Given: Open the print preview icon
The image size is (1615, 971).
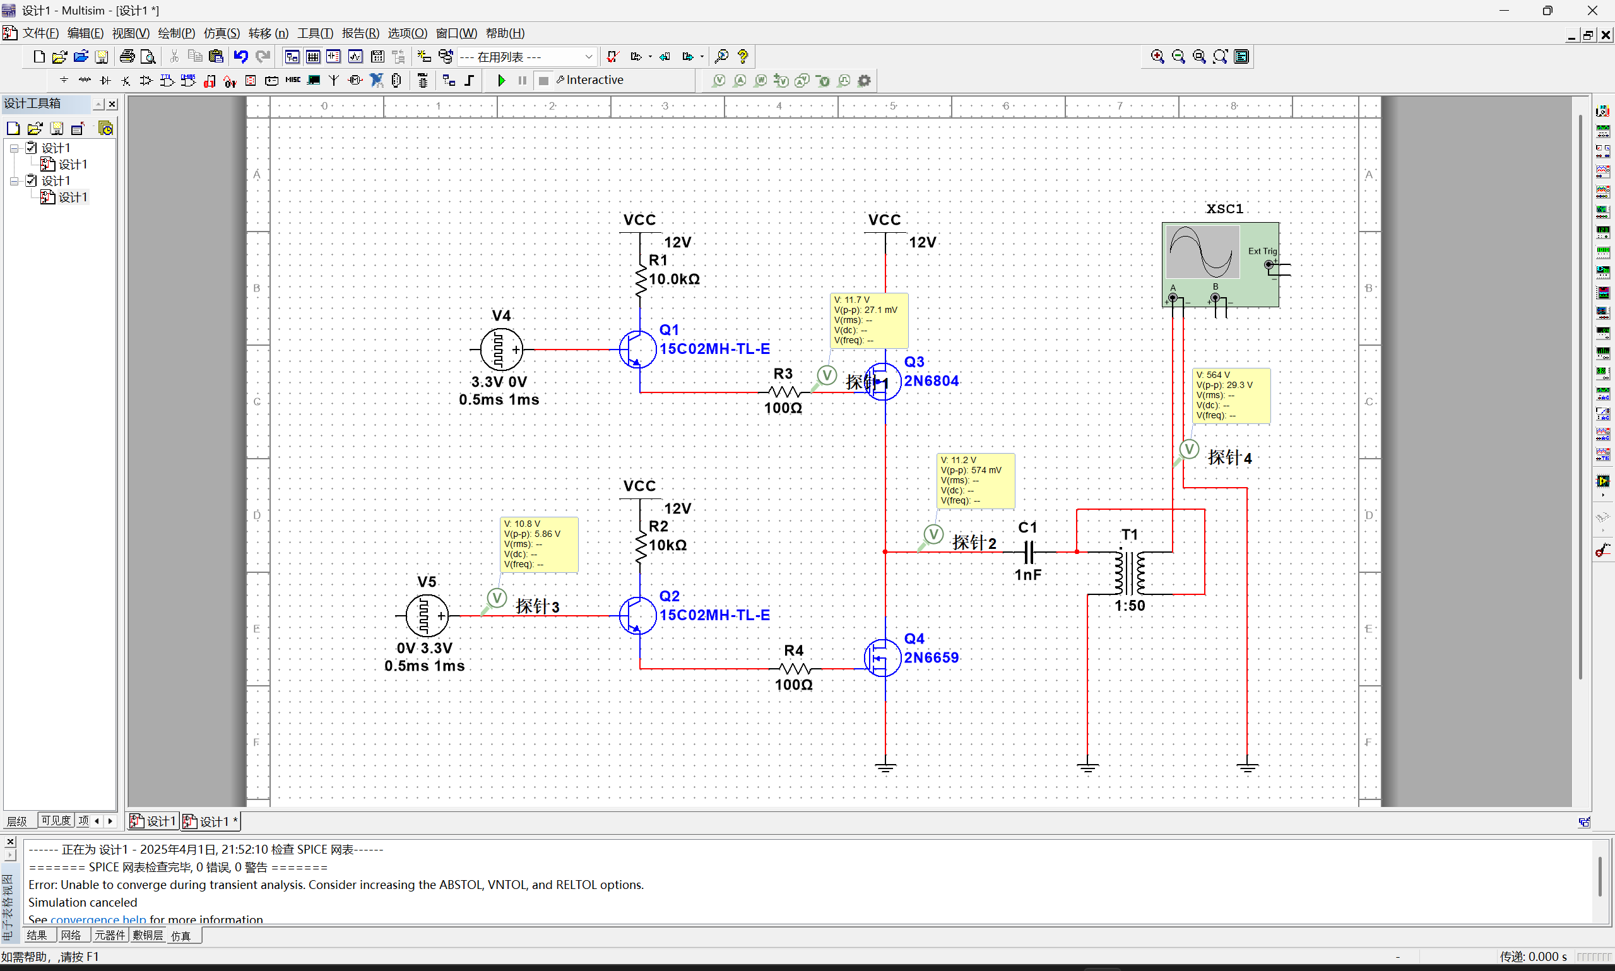Looking at the screenshot, I should point(148,57).
